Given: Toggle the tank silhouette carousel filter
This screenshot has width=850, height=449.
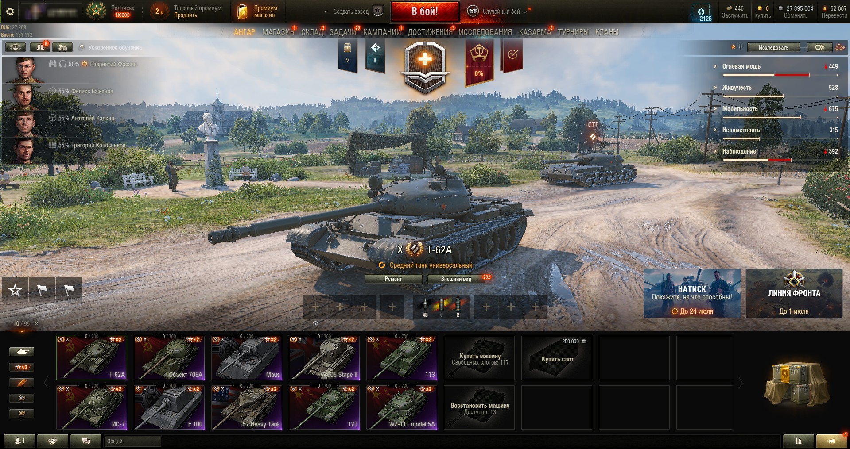Looking at the screenshot, I should pyautogui.click(x=22, y=352).
